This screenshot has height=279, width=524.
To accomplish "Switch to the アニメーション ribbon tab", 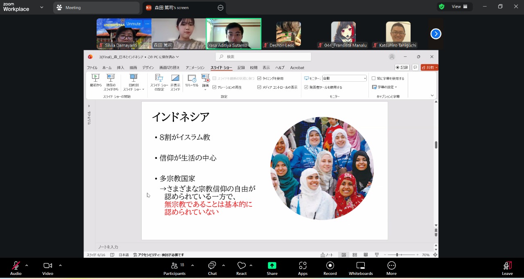I will point(195,68).
